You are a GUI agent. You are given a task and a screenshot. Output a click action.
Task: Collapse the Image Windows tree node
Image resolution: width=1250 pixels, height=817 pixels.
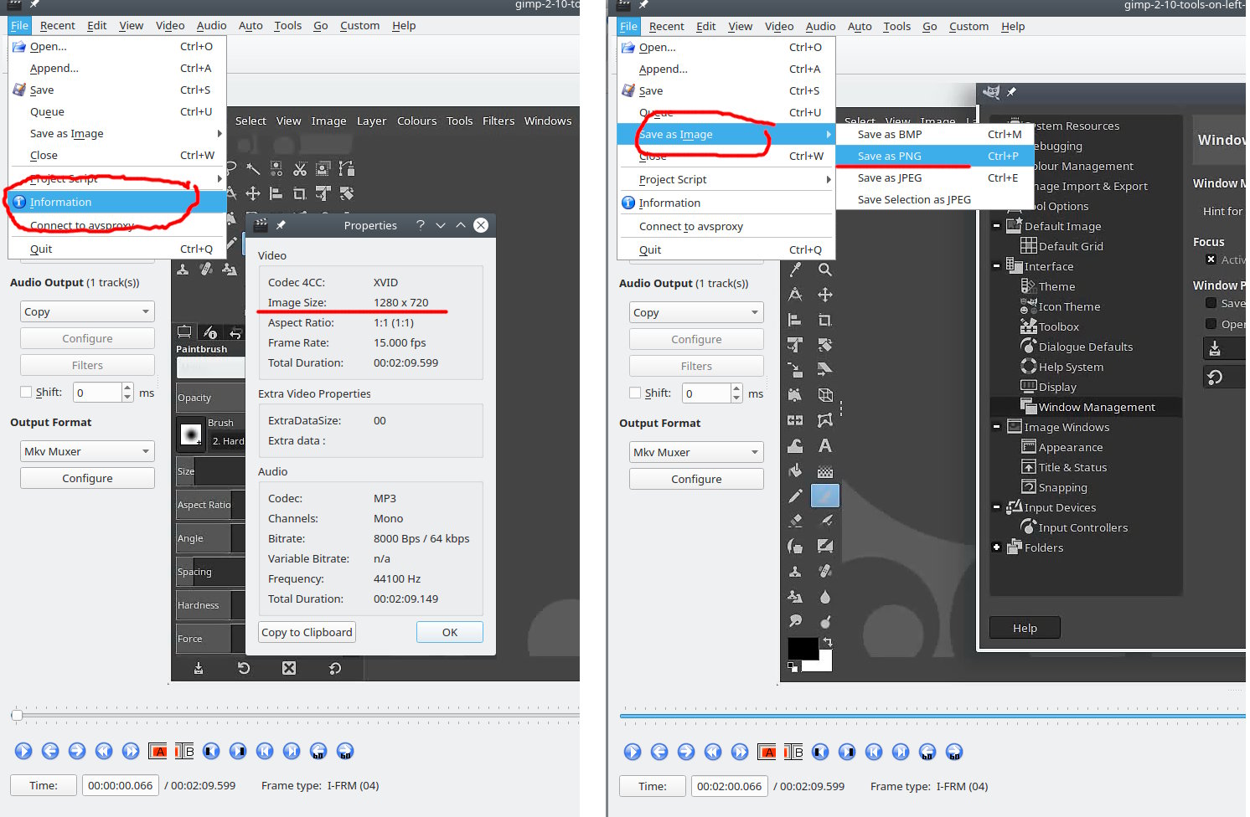tap(996, 427)
